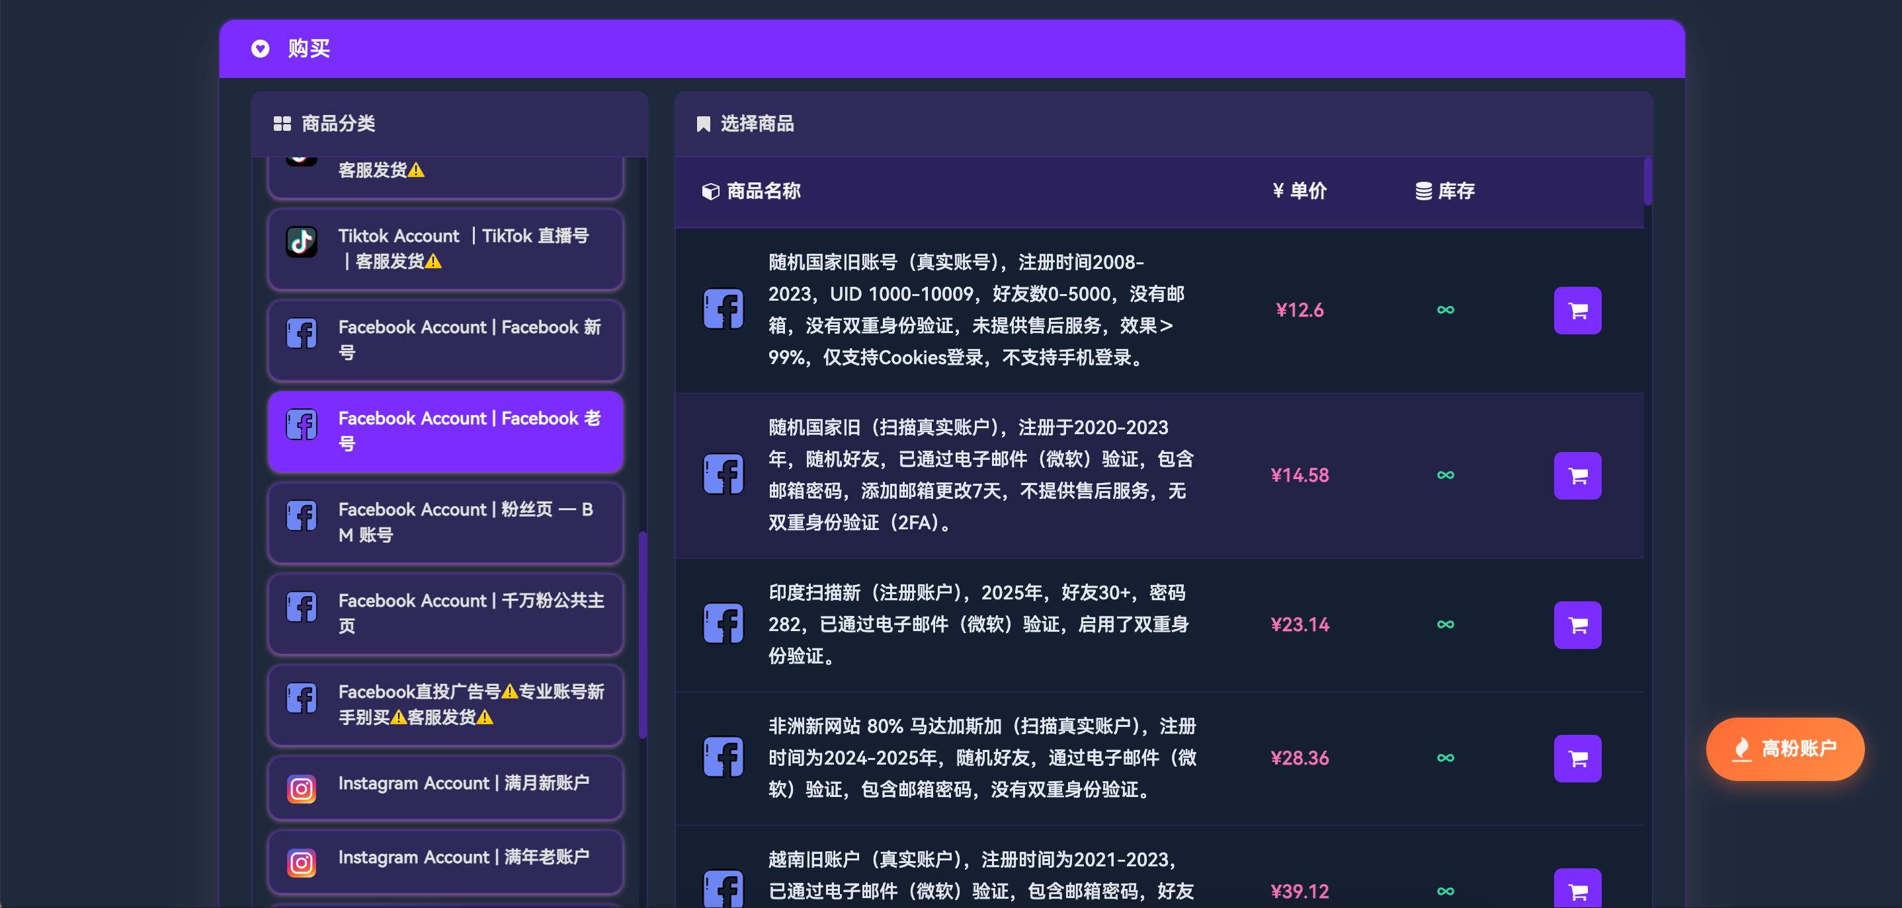Choose Facebook 粉丝页 — BM 账号 category

[x=445, y=522]
